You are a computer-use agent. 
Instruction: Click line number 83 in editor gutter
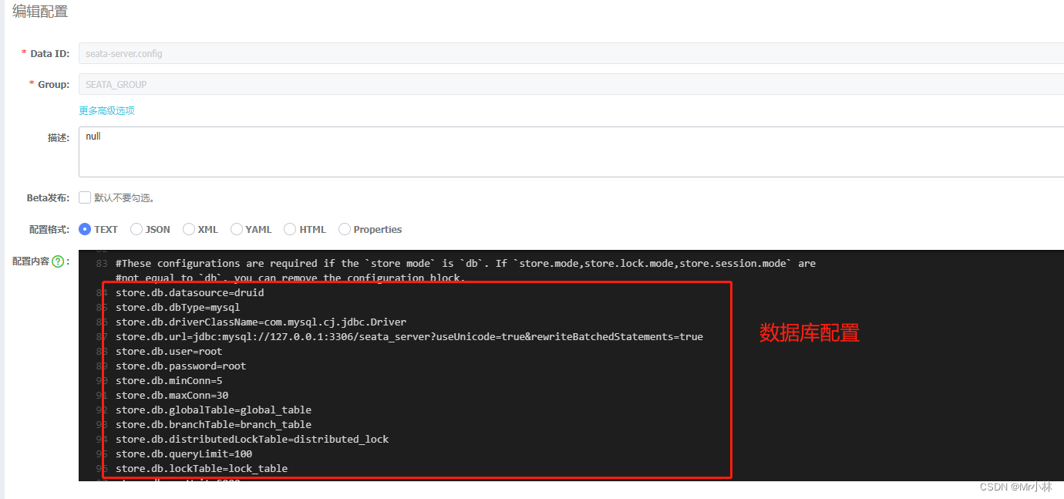102,263
